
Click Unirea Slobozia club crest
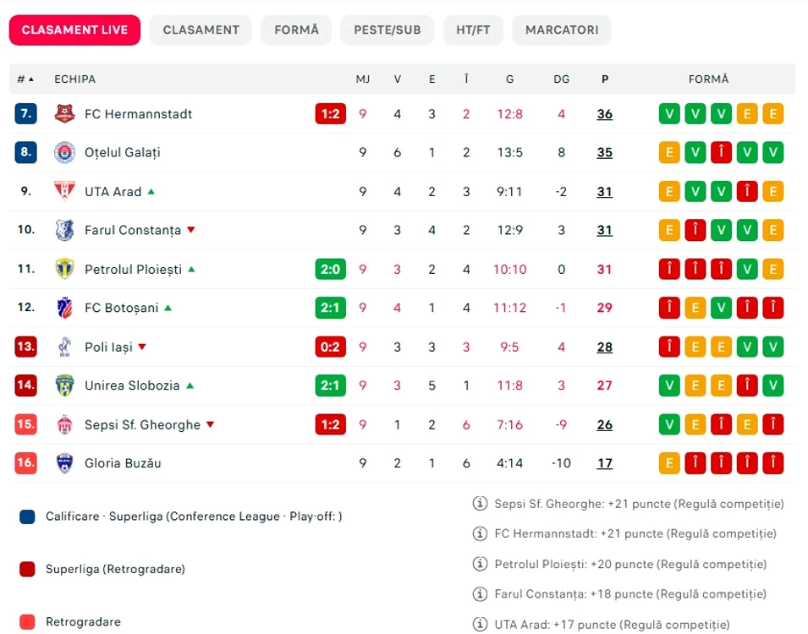[x=64, y=385]
